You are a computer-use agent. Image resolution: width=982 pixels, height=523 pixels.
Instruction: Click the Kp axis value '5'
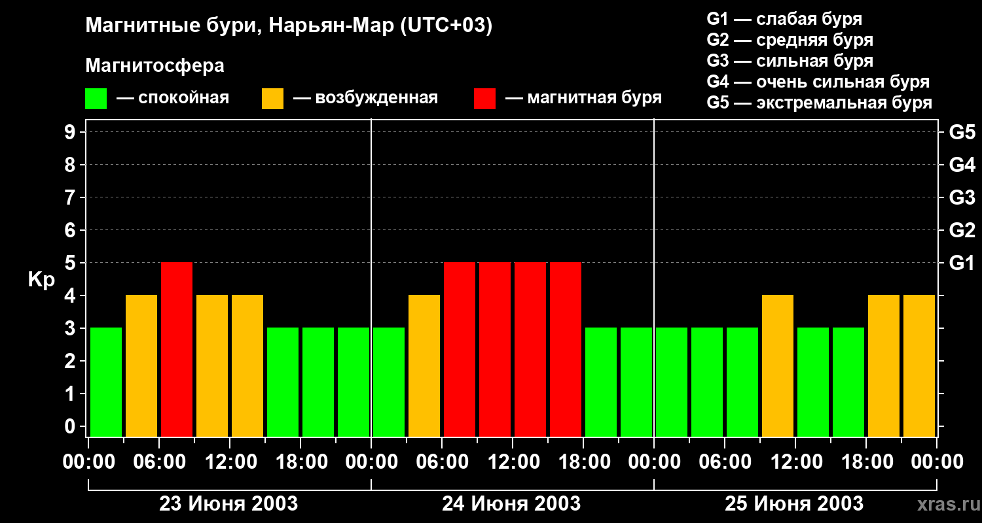[71, 263]
